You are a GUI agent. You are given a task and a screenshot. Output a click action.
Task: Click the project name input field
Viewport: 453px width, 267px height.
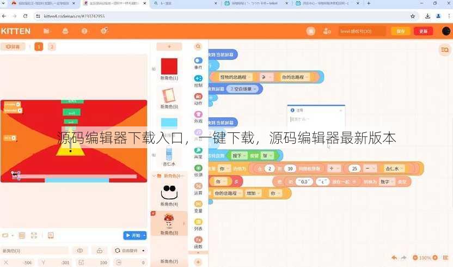pos(362,31)
